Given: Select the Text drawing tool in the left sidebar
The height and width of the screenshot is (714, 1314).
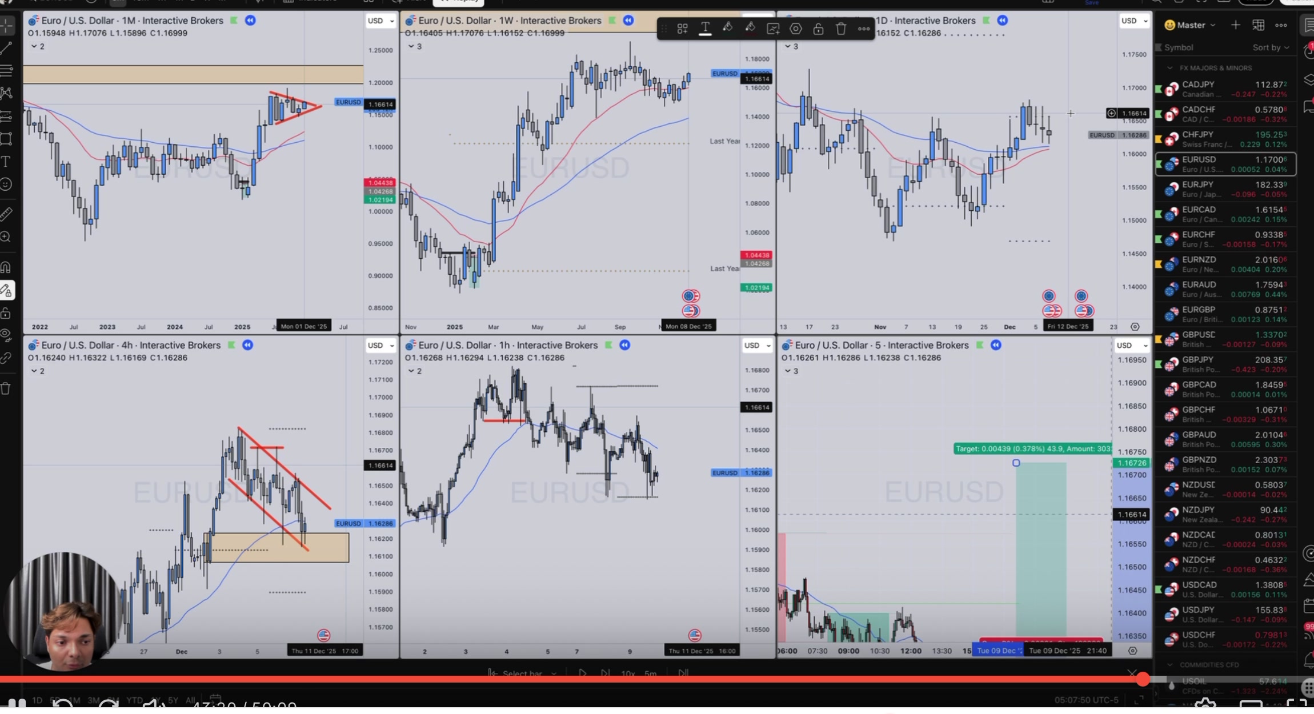Looking at the screenshot, I should (x=6, y=162).
